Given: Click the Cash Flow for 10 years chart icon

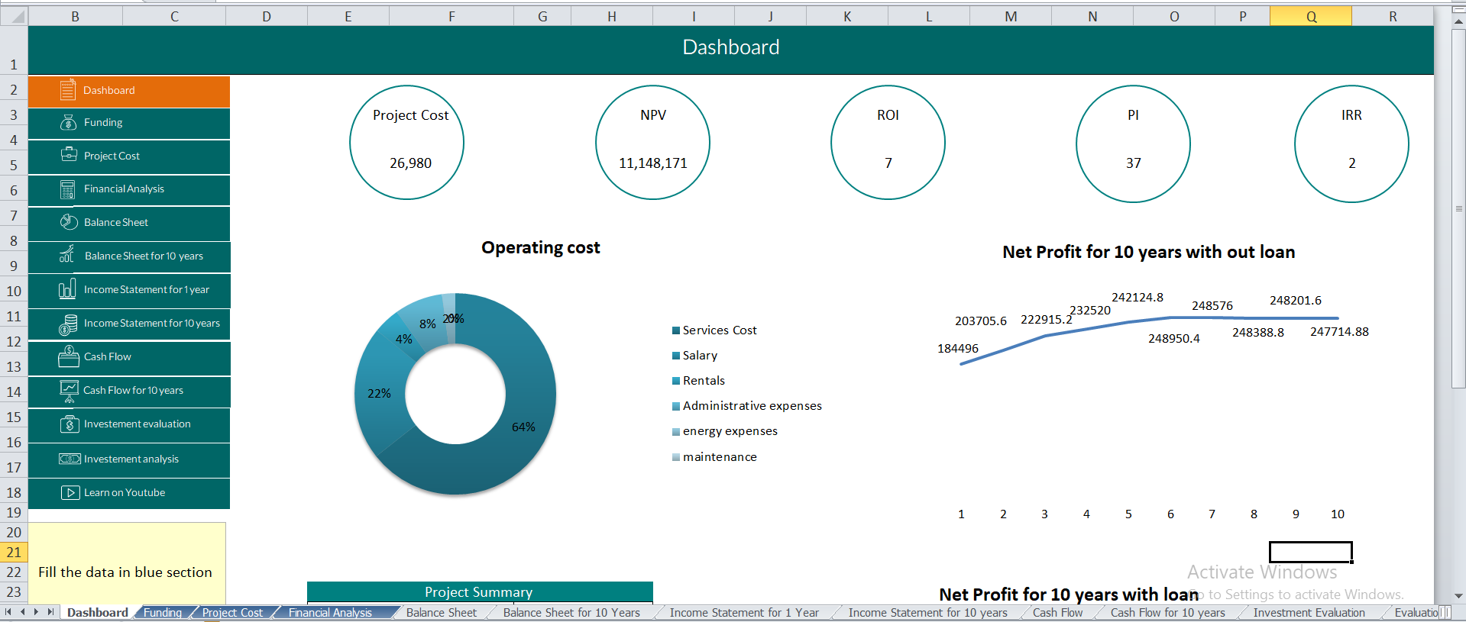Looking at the screenshot, I should pos(69,391).
